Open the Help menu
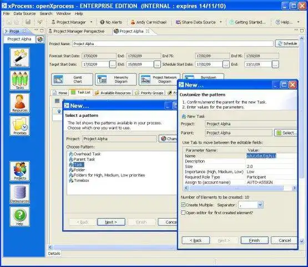The height and width of the screenshot is (267, 308). tap(79, 13)
